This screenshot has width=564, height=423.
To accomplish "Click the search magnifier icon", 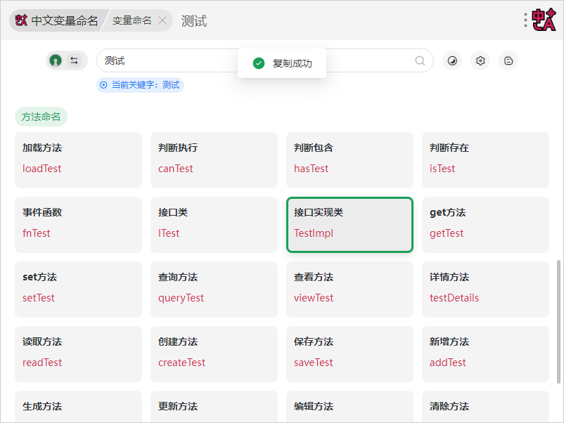I will [420, 60].
